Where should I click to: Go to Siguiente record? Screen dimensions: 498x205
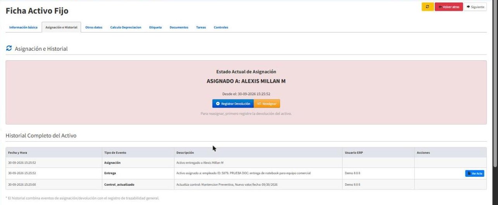(x=475, y=7)
